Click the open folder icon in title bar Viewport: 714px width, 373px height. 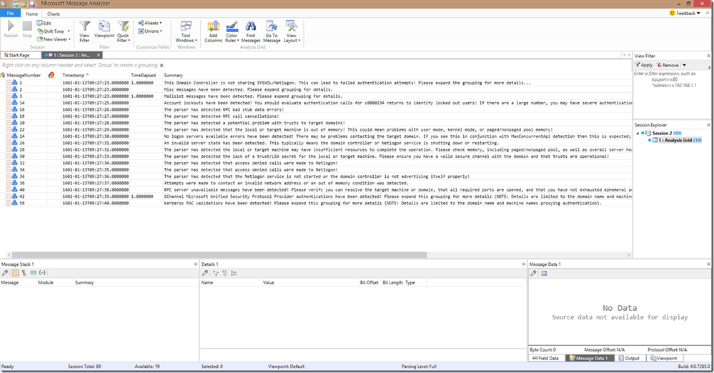point(24,4)
